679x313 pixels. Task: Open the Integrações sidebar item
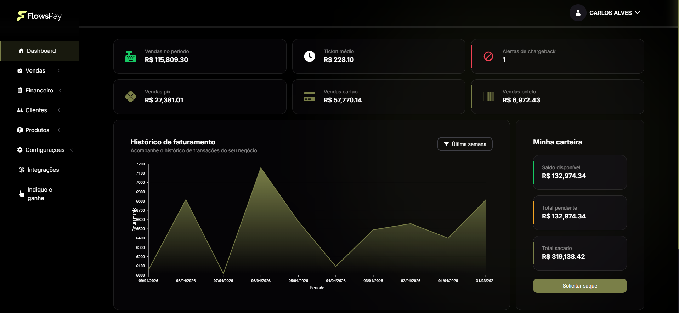pyautogui.click(x=43, y=170)
